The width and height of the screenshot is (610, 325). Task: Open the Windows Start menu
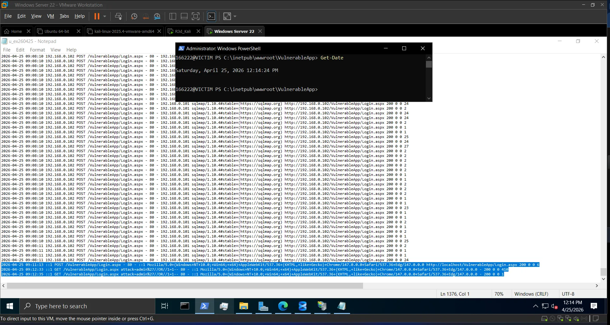pos(10,306)
